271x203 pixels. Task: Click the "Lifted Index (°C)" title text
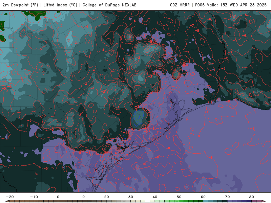pos(60,5)
